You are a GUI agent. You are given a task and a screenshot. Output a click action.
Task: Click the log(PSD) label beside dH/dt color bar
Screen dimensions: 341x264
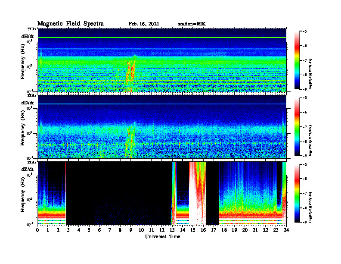tap(310, 74)
